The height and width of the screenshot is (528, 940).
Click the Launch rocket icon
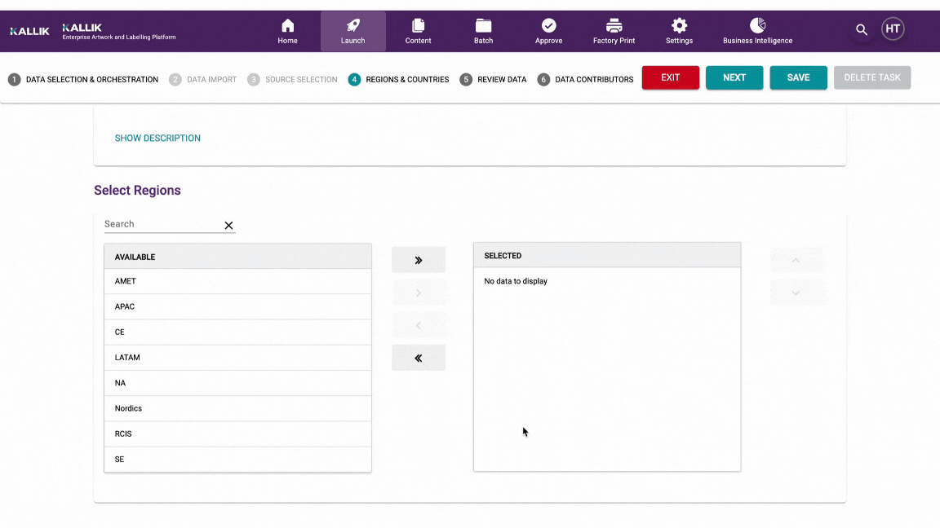click(352, 26)
